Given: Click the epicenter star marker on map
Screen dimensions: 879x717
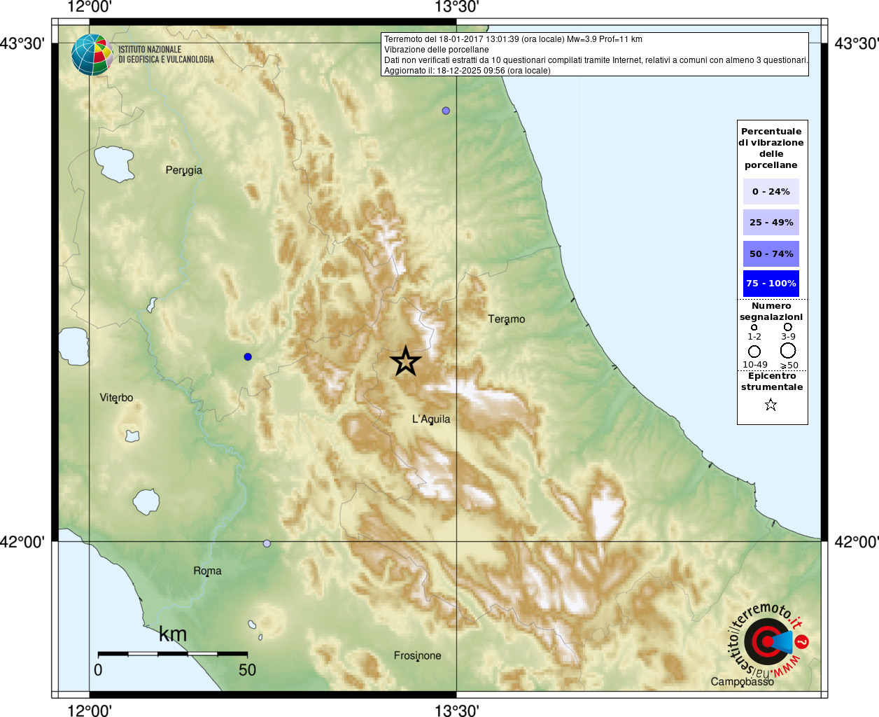Looking at the screenshot, I should coord(406,362).
